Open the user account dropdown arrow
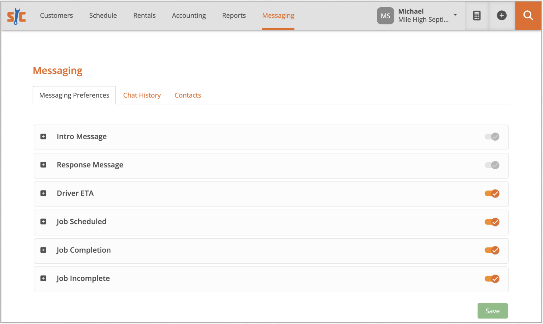This screenshot has width=543, height=324. click(455, 15)
